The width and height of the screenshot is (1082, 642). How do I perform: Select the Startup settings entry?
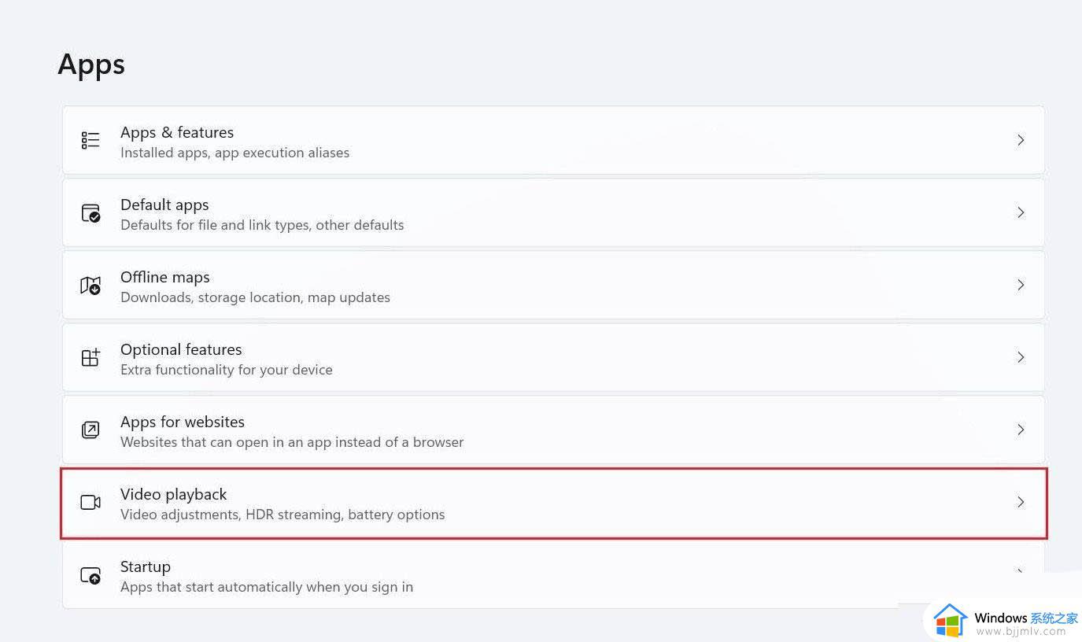coord(553,575)
